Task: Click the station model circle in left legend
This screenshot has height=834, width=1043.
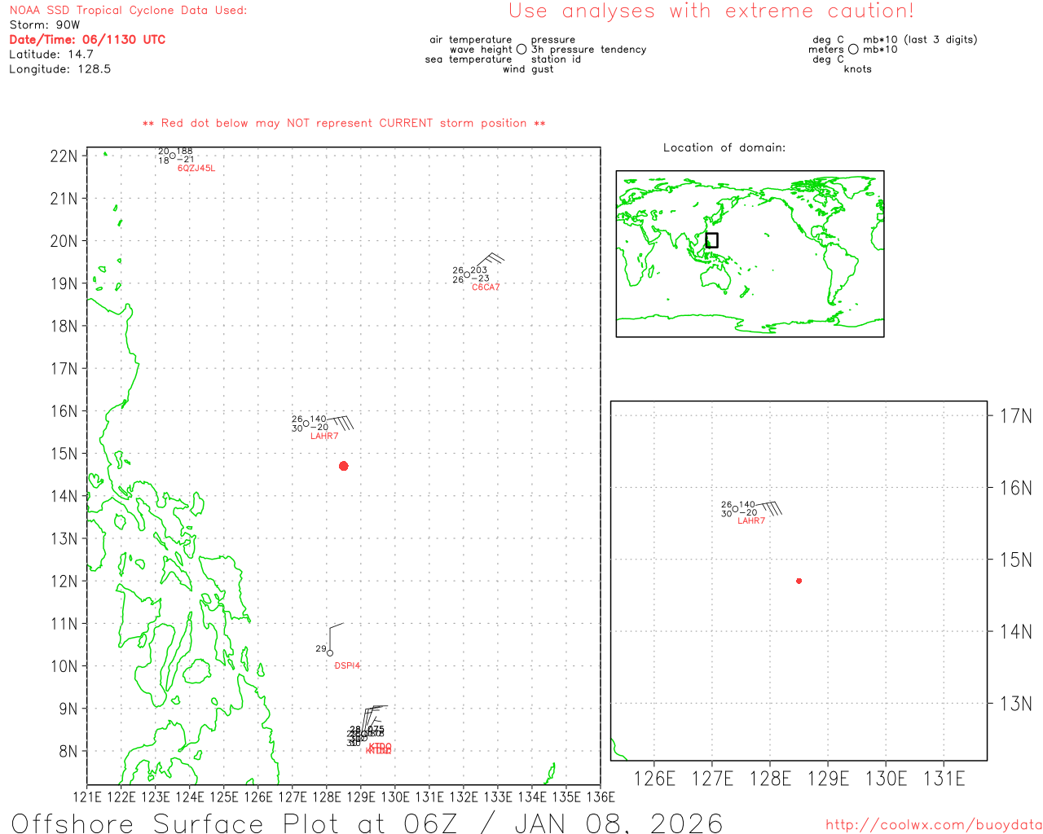Action: coord(521,50)
